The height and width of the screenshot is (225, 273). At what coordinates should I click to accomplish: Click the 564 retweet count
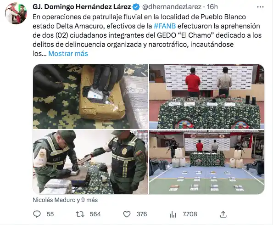point(95,214)
